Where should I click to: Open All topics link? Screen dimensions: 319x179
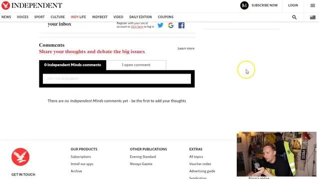coord(196,157)
